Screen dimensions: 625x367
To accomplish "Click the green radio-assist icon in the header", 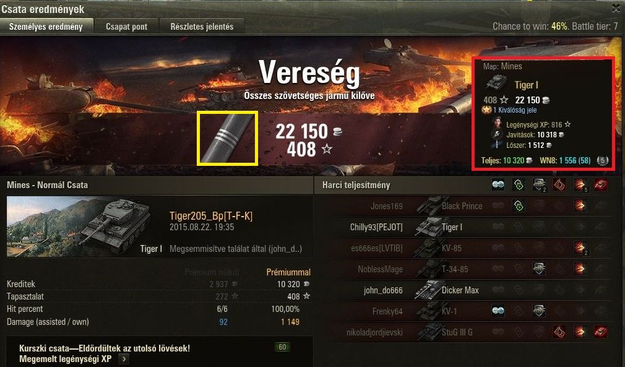I will (519, 184).
